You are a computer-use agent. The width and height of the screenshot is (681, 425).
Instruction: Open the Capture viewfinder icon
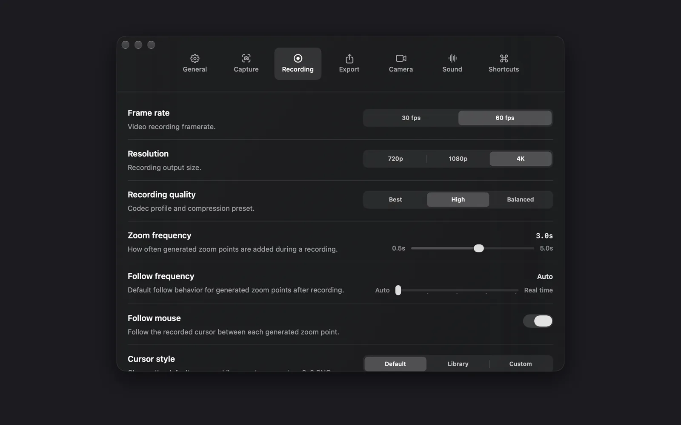pos(246,58)
